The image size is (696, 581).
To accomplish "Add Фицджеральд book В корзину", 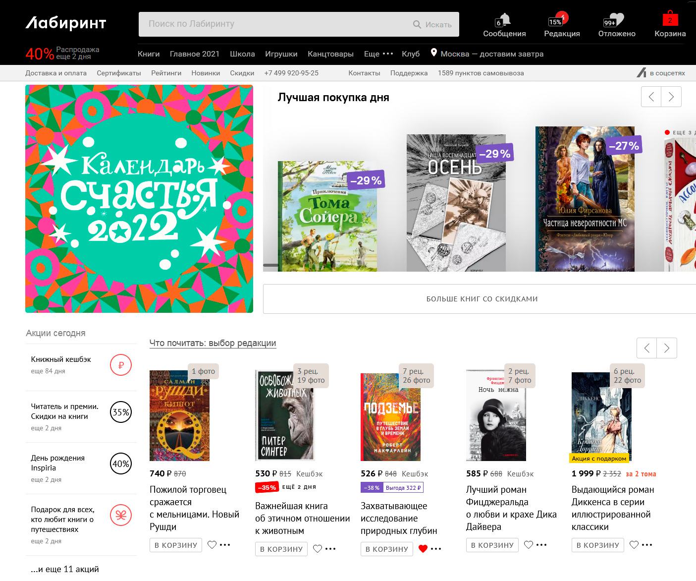I will pyautogui.click(x=492, y=545).
